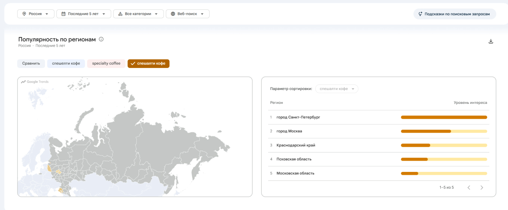This screenshot has width=508, height=210.
Task: Click the interest bar for Краснодарский край
Action: click(x=444, y=145)
